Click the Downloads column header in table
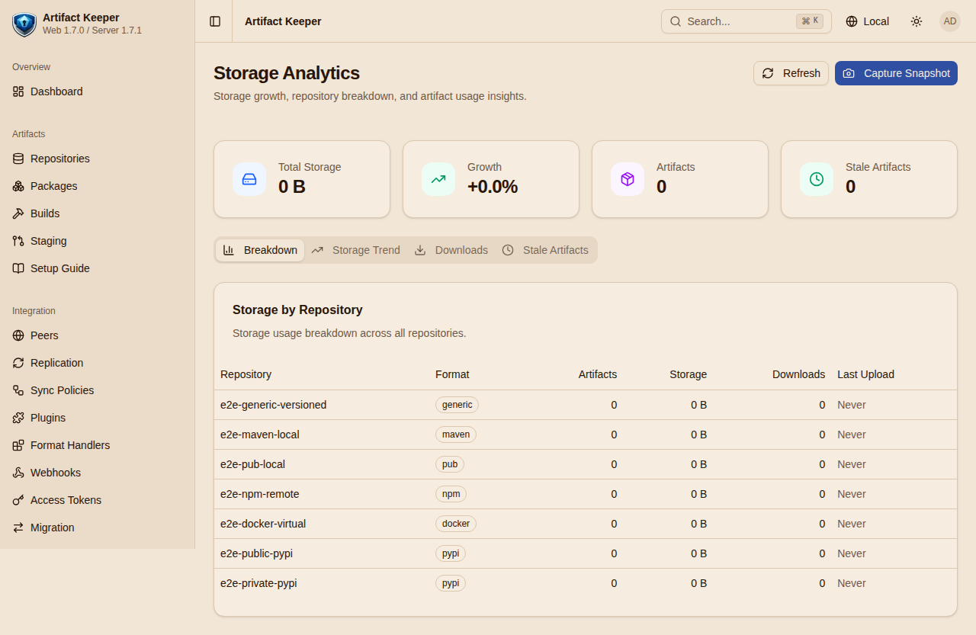976x635 pixels. click(798, 374)
